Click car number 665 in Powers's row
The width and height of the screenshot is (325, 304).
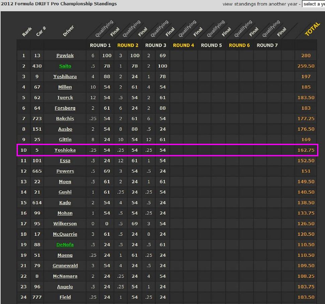click(x=37, y=171)
